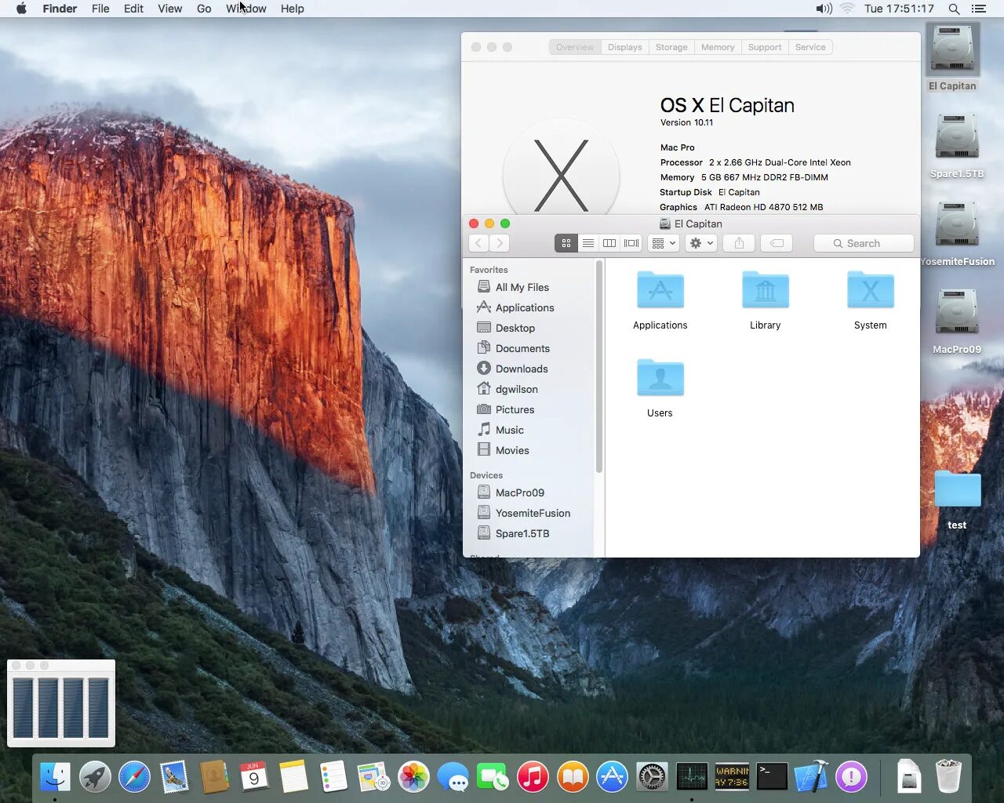Switch Finder to list view
The width and height of the screenshot is (1004, 803).
[587, 243]
